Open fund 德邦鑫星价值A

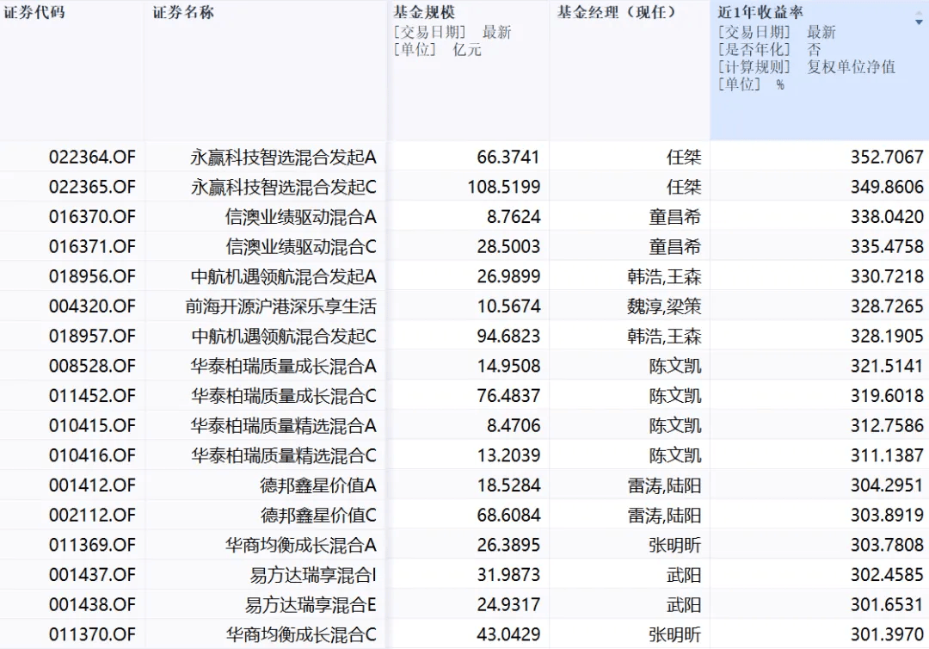pyautogui.click(x=318, y=485)
